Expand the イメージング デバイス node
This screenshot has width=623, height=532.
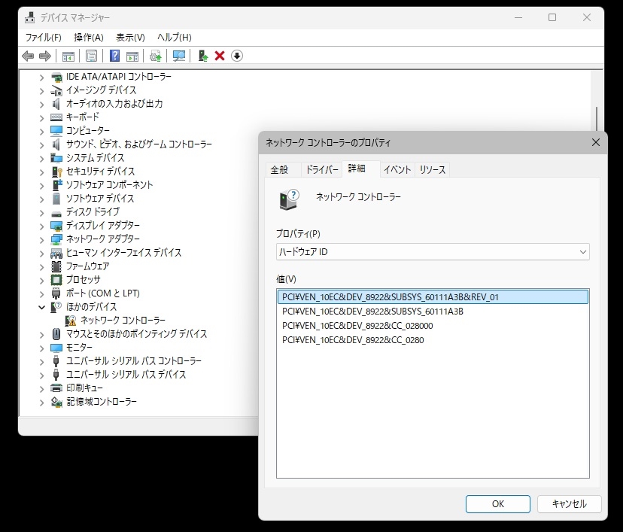click(41, 90)
